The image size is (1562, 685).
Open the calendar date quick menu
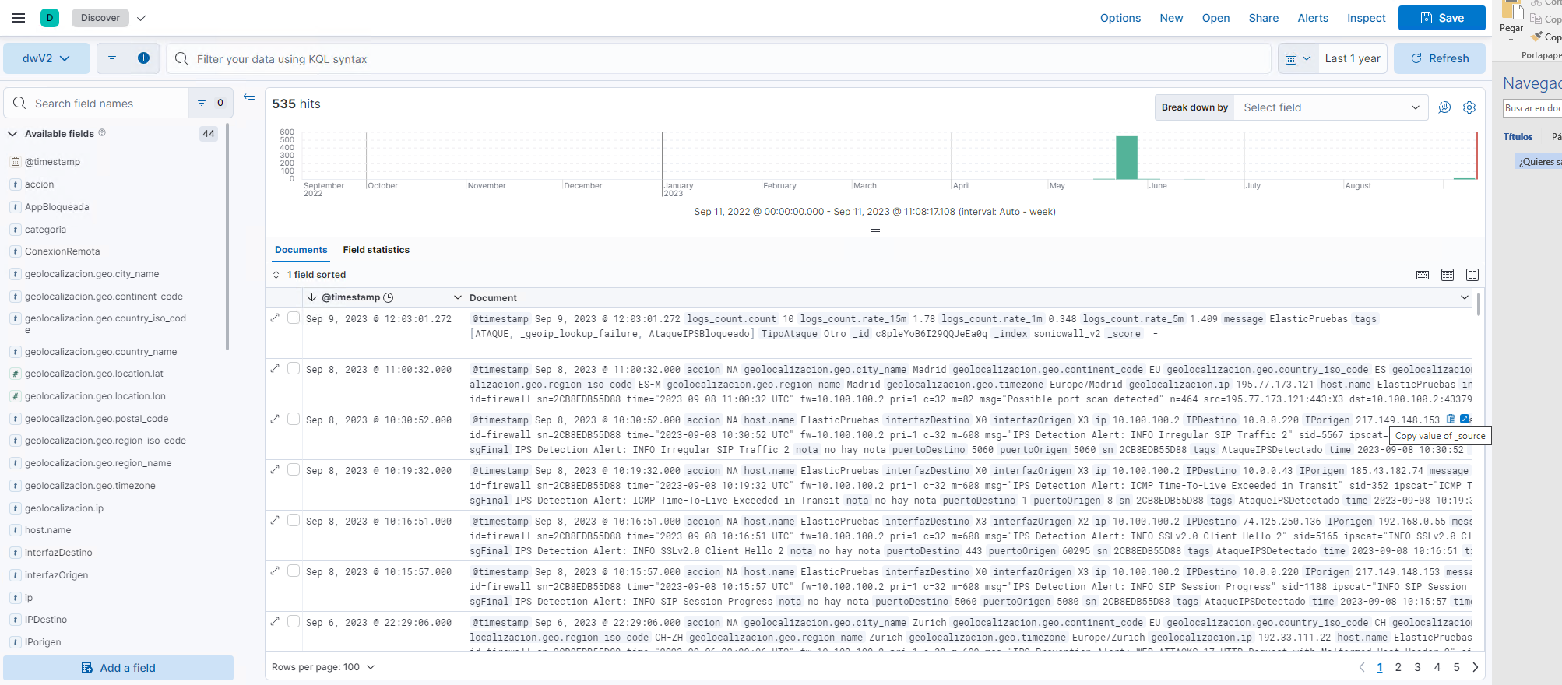[x=1297, y=58]
